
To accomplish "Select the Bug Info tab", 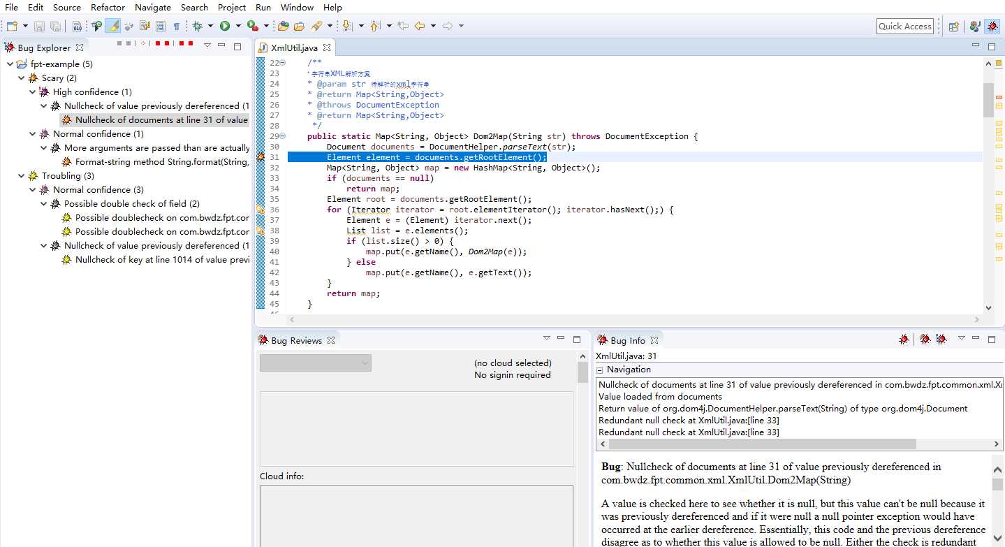I will (x=627, y=340).
